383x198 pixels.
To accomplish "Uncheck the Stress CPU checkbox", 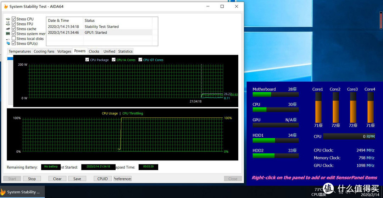I will (14, 19).
